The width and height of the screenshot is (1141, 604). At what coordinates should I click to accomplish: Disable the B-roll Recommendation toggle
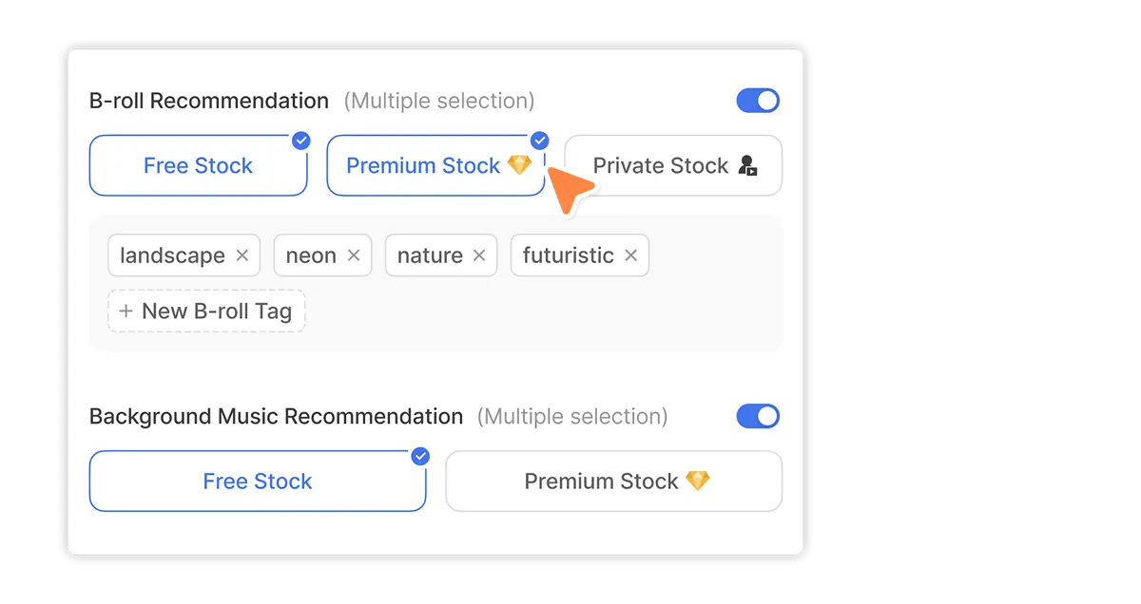click(758, 101)
